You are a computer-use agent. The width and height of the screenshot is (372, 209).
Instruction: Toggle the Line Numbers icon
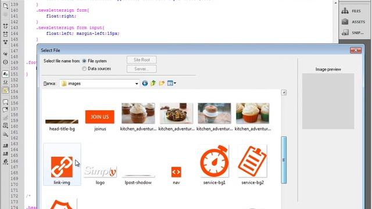click(x=5, y=74)
